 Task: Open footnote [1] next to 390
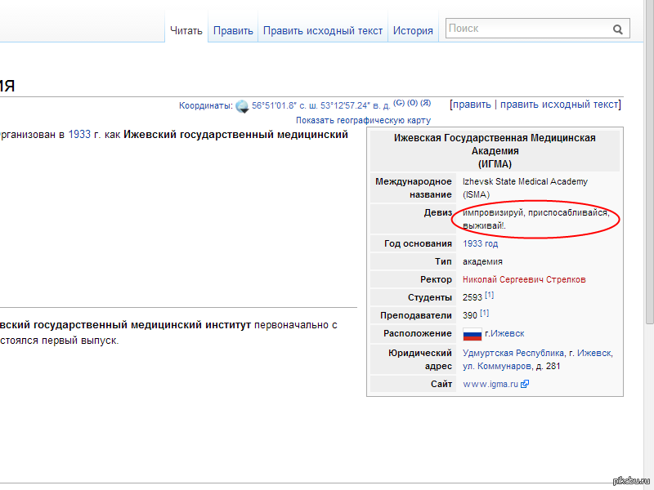(x=484, y=313)
